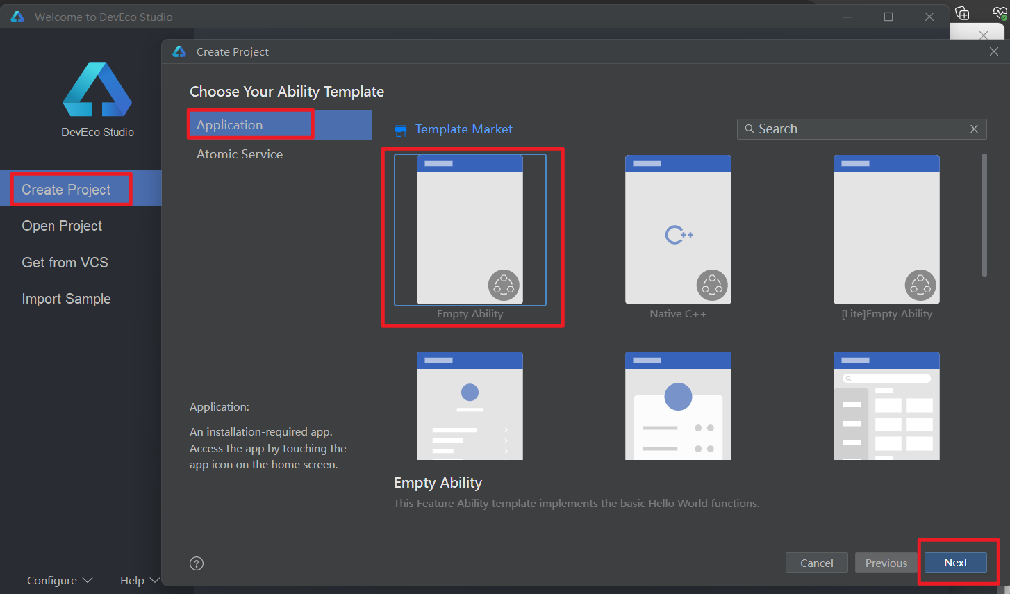
Task: Select the profile list template in second row
Action: coord(470,406)
